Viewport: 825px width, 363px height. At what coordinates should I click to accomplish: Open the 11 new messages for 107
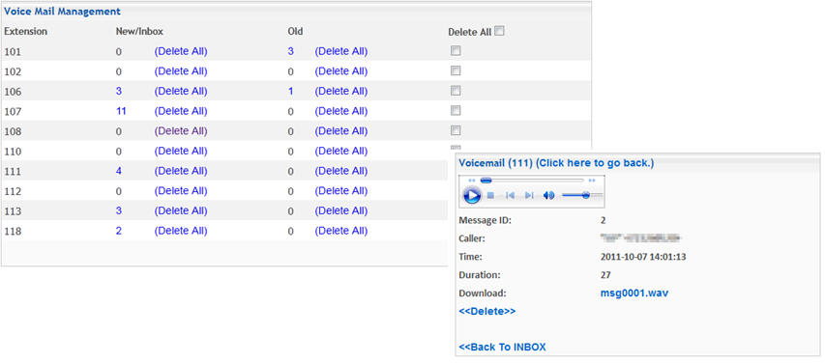click(121, 111)
